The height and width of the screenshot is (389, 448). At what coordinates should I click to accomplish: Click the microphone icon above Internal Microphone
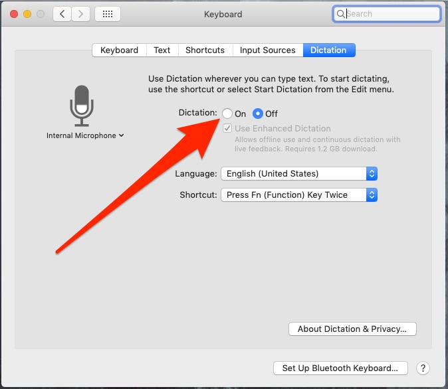[81, 105]
